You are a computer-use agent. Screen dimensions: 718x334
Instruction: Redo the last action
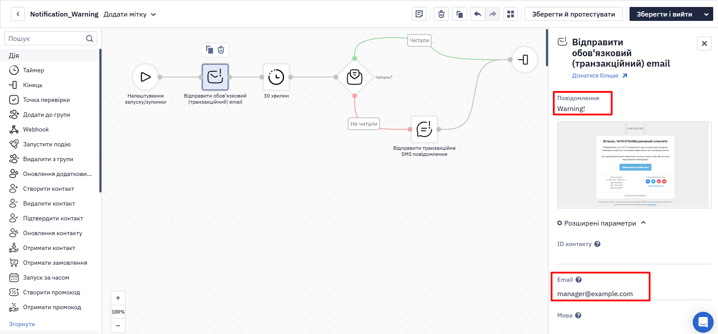click(x=492, y=14)
